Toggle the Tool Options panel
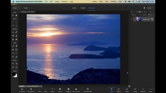Image resolution: width=166 pixels, height=93 pixels. (x=31, y=90)
